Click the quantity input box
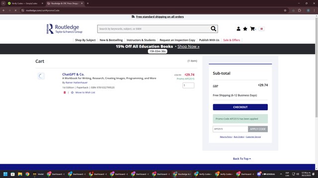318x178 pixels. 188,86
